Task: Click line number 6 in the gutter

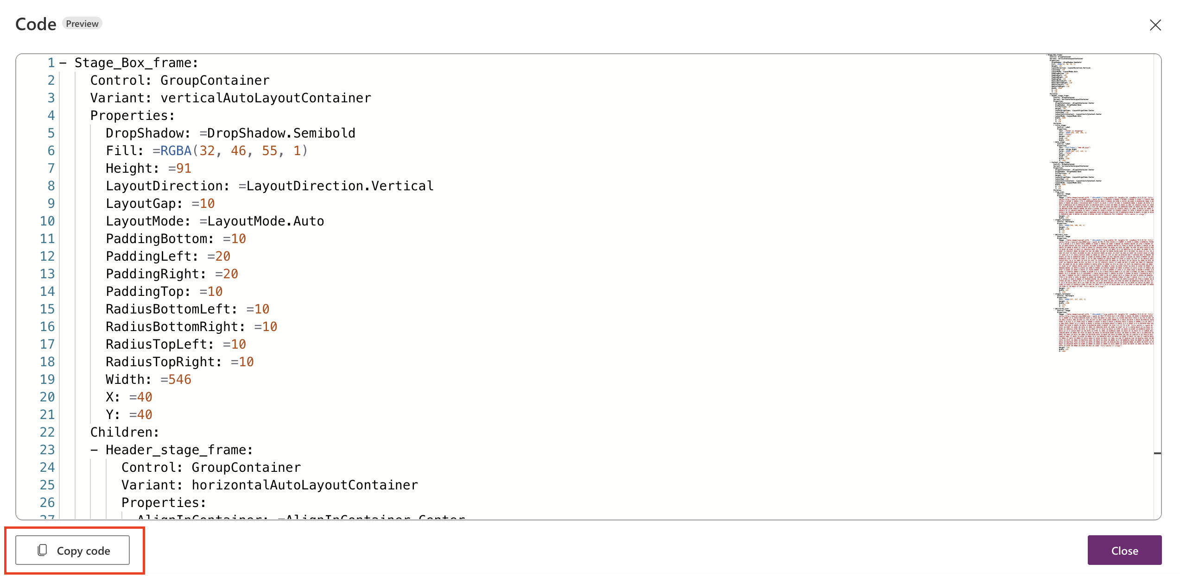Action: click(51, 150)
